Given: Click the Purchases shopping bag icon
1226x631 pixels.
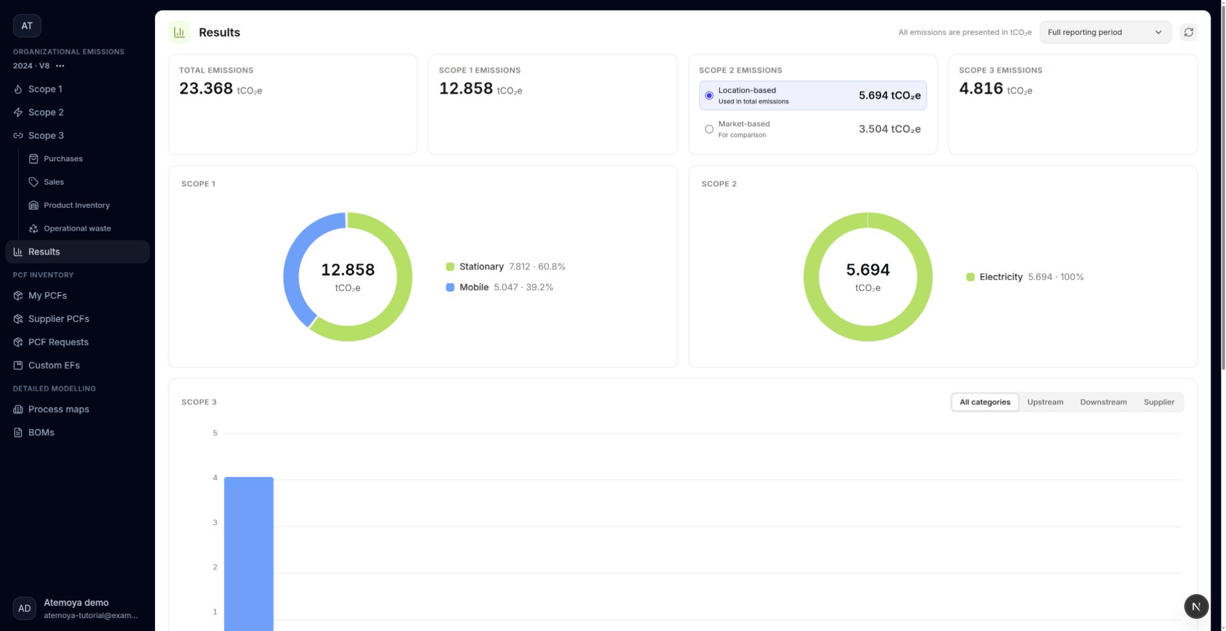Looking at the screenshot, I should (34, 159).
